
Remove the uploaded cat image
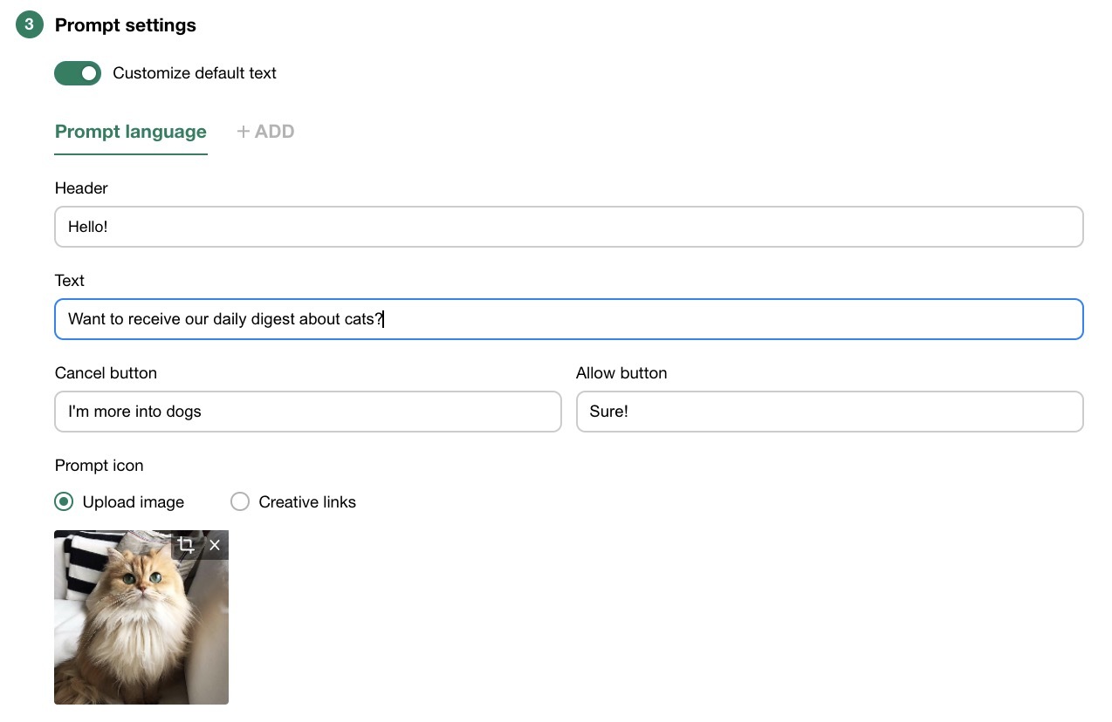[215, 546]
